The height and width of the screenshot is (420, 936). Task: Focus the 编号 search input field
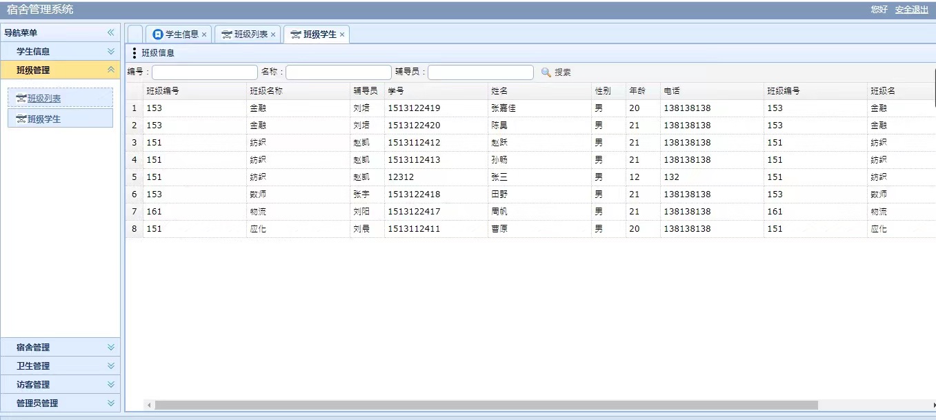click(x=204, y=72)
